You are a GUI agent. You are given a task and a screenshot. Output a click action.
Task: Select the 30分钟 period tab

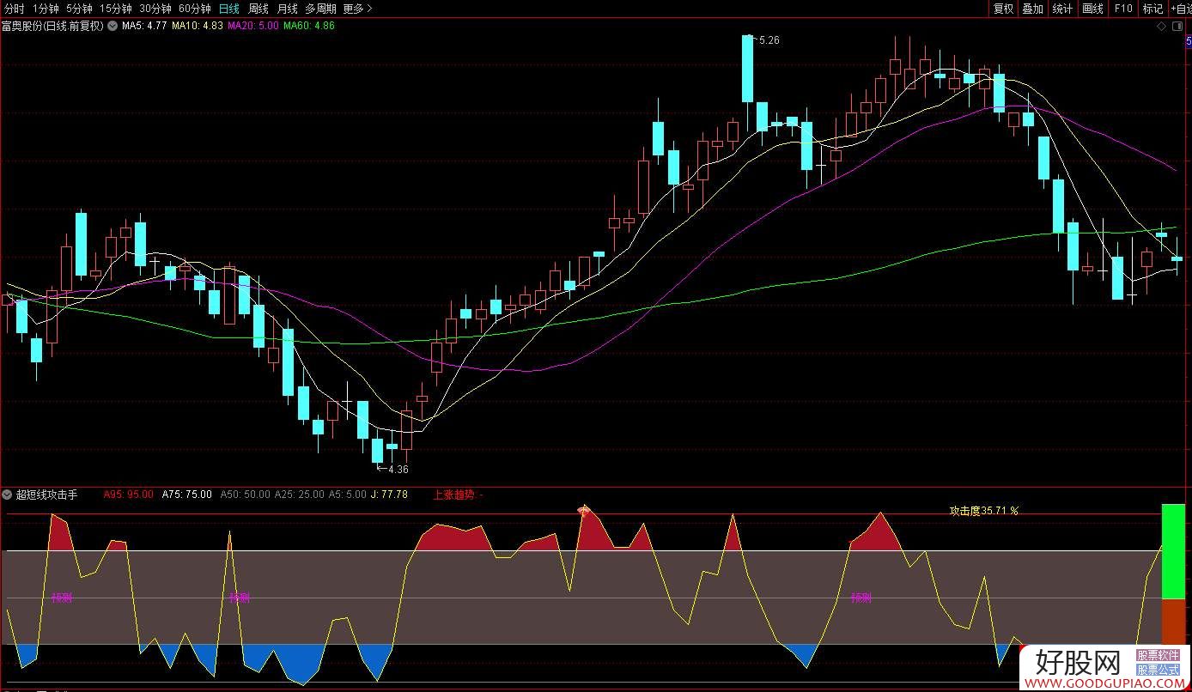point(155,9)
